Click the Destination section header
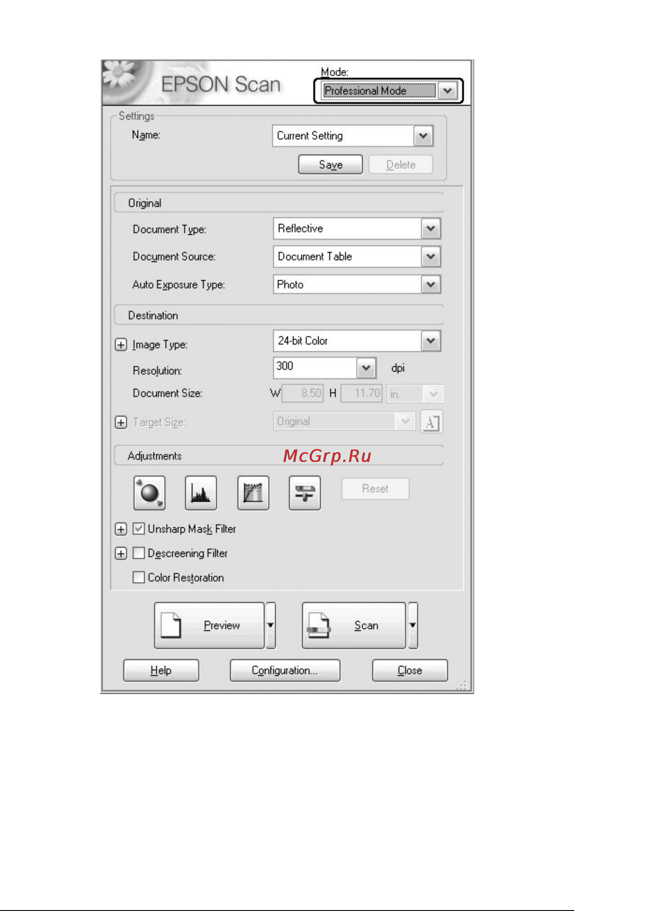 click(x=279, y=315)
